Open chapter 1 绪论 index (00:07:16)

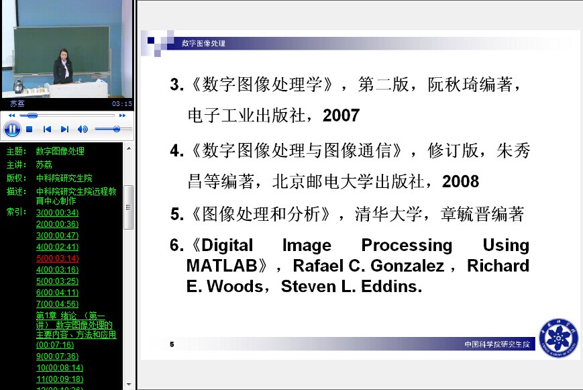[x=76, y=330]
